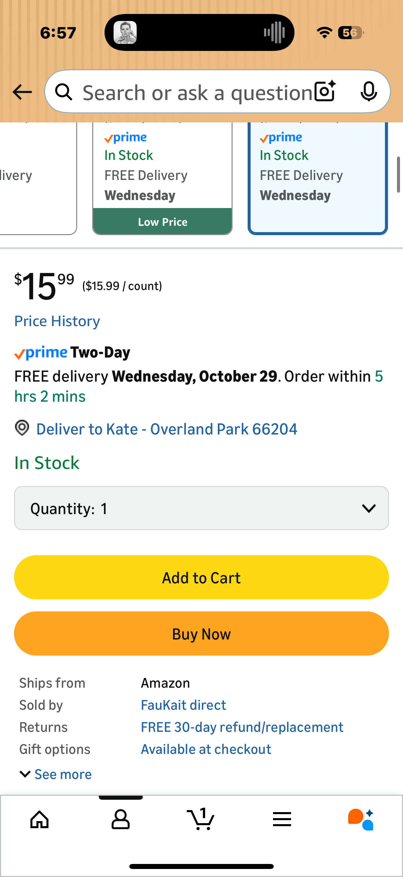Open the FauKait direct seller page

183,705
